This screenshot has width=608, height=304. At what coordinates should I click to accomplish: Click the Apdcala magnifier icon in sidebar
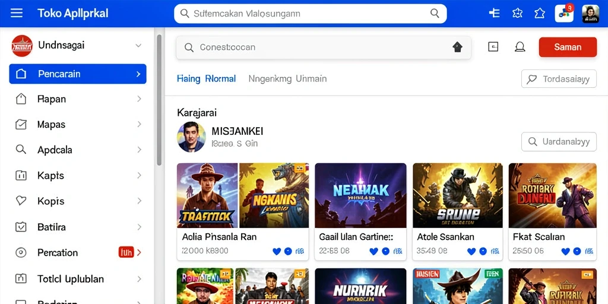pyautogui.click(x=21, y=150)
